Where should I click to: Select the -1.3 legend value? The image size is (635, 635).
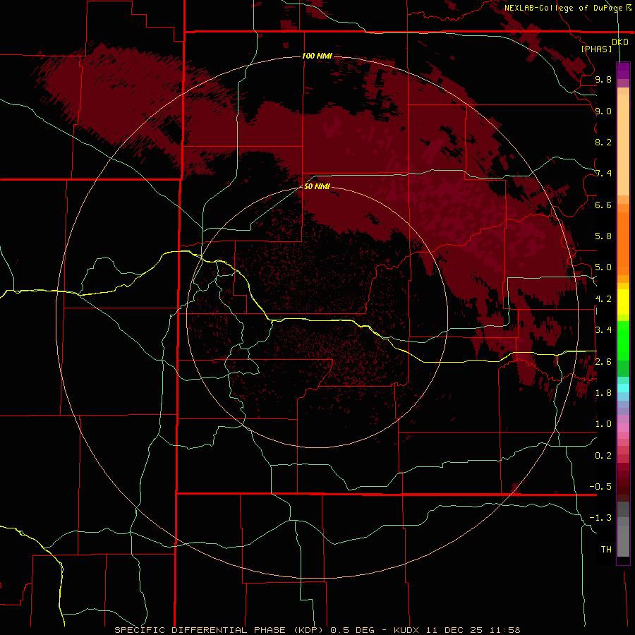(x=600, y=518)
